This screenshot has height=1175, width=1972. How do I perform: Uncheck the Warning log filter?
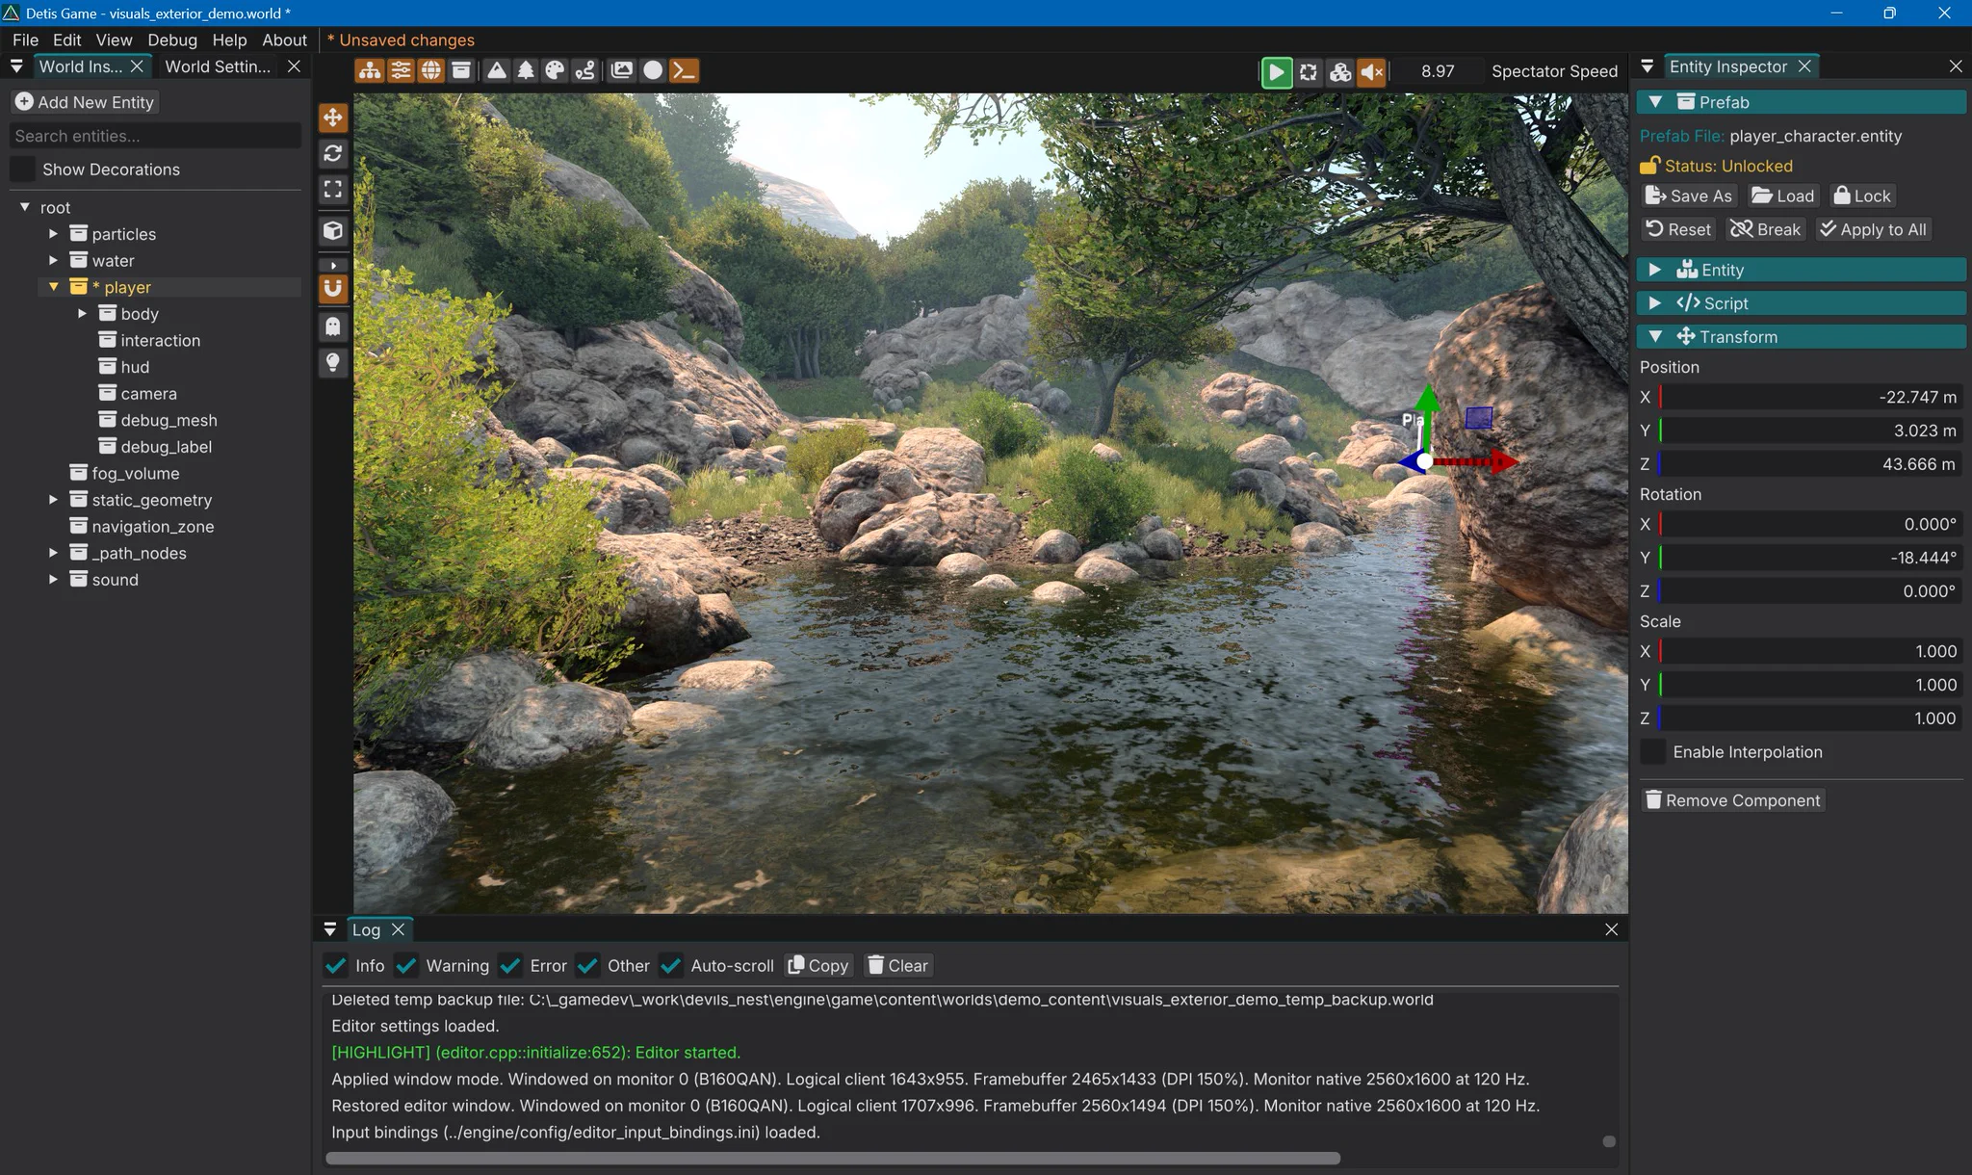click(407, 965)
